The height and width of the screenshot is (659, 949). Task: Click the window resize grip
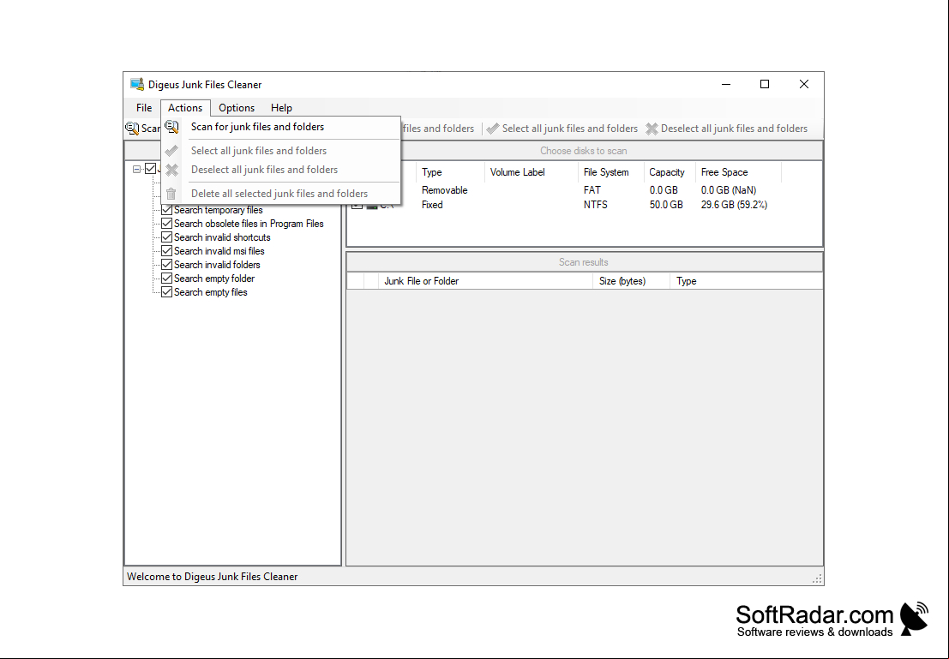[817, 578]
